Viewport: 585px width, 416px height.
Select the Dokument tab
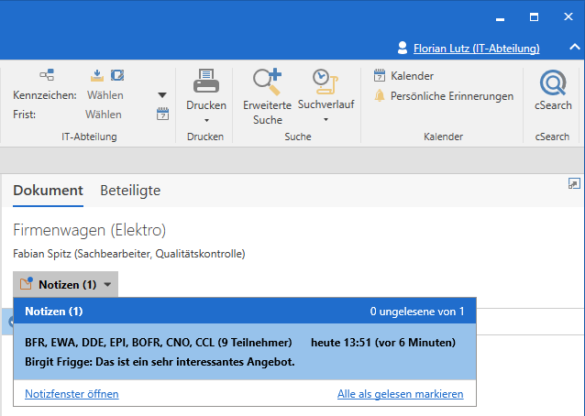48,191
